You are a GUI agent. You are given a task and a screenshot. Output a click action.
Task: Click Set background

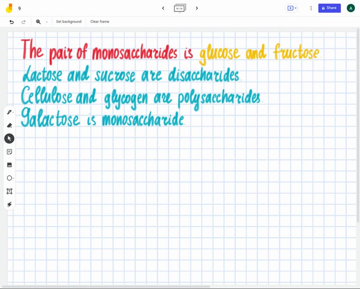tap(69, 21)
